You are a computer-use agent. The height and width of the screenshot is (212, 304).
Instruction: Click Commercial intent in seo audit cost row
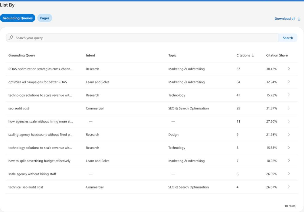pyautogui.click(x=95, y=108)
